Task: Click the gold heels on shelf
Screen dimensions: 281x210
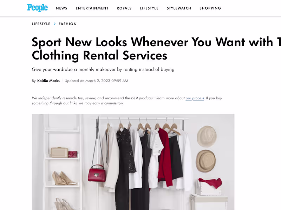Action: 64,178
